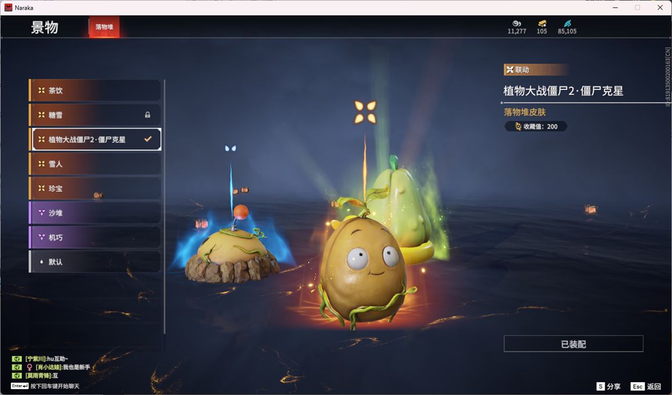
Task: Click the S key share icon
Action: (601, 386)
